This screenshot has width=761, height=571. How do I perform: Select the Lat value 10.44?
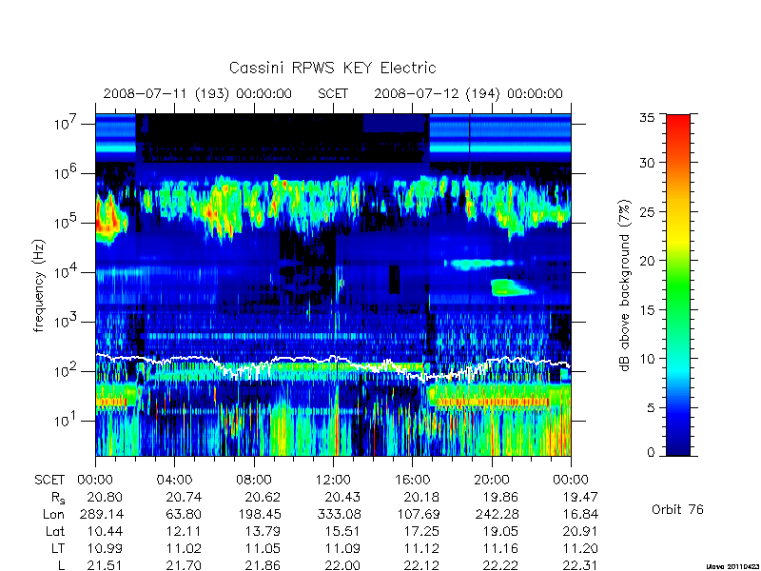[105, 532]
